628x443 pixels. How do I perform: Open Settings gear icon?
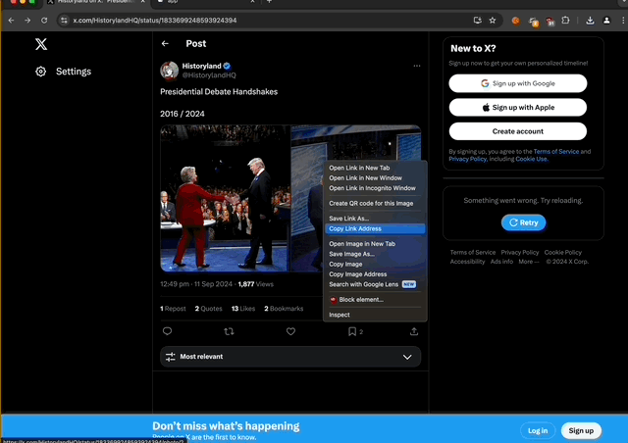41,72
